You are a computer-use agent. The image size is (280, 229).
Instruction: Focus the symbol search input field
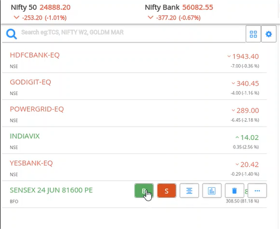tap(132, 32)
